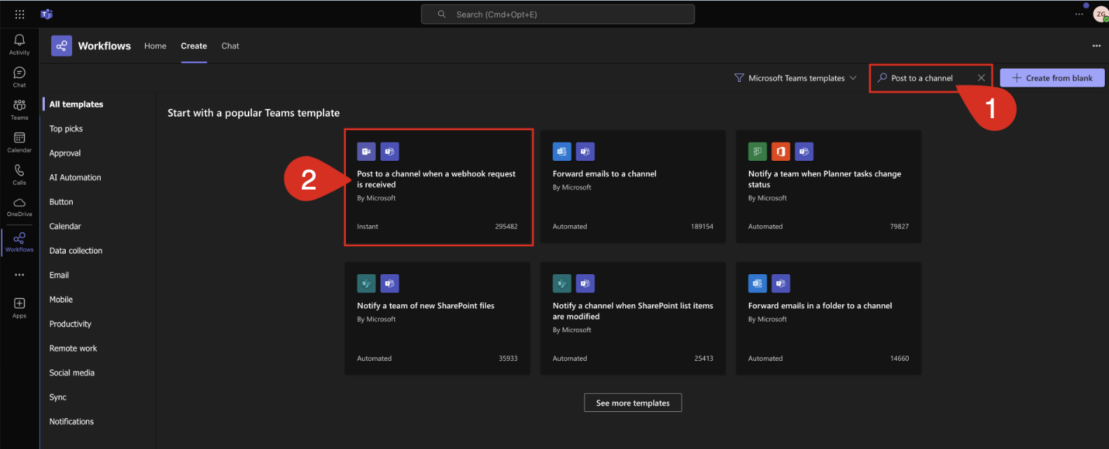The width and height of the screenshot is (1109, 449).
Task: Switch to the Home tab
Action: click(x=155, y=46)
